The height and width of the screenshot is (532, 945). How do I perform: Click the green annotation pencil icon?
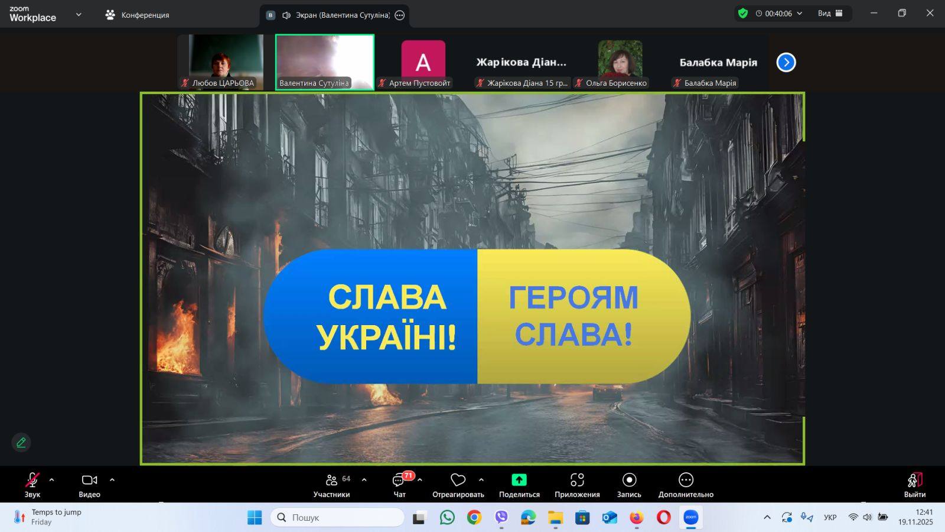pyautogui.click(x=21, y=442)
